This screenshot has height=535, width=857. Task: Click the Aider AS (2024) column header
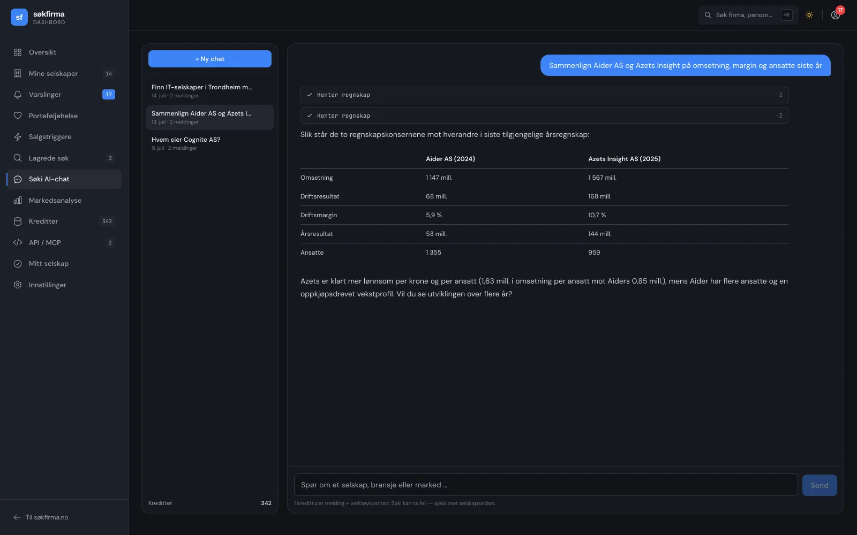pos(450,159)
